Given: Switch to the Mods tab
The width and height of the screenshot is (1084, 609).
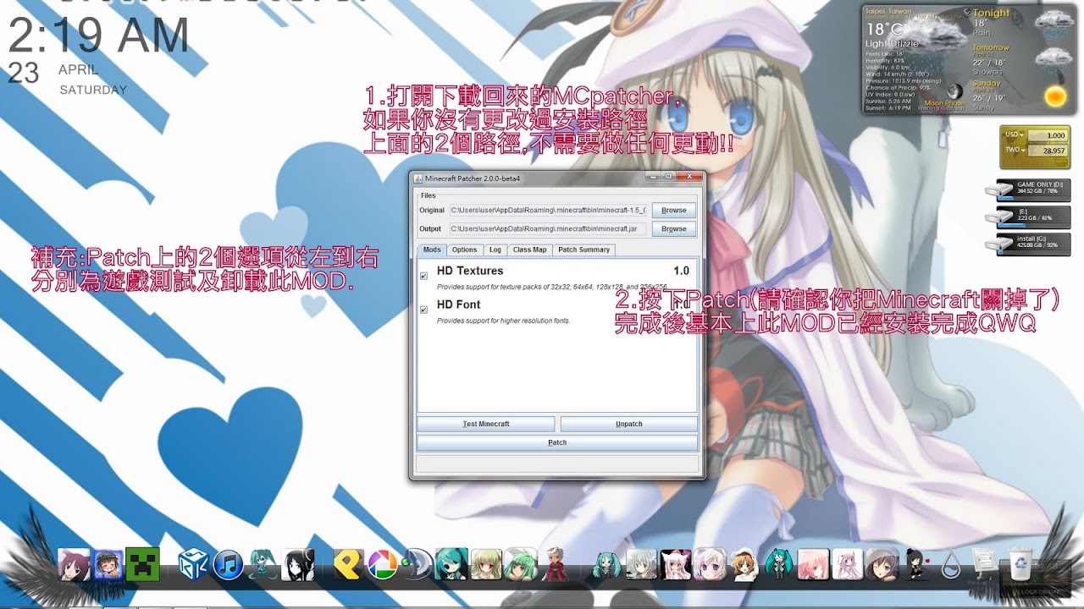Looking at the screenshot, I should [x=432, y=250].
